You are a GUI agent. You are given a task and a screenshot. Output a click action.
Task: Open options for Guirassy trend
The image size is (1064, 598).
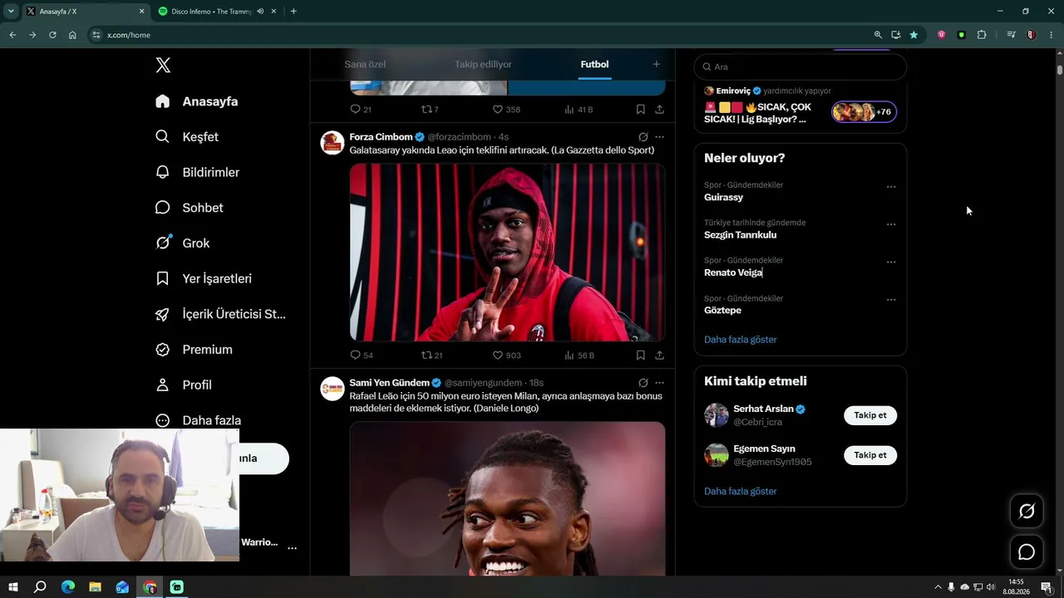891,187
